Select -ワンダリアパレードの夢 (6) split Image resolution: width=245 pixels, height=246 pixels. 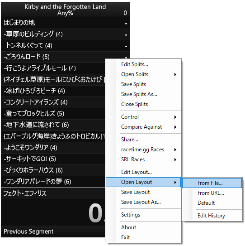53,182
